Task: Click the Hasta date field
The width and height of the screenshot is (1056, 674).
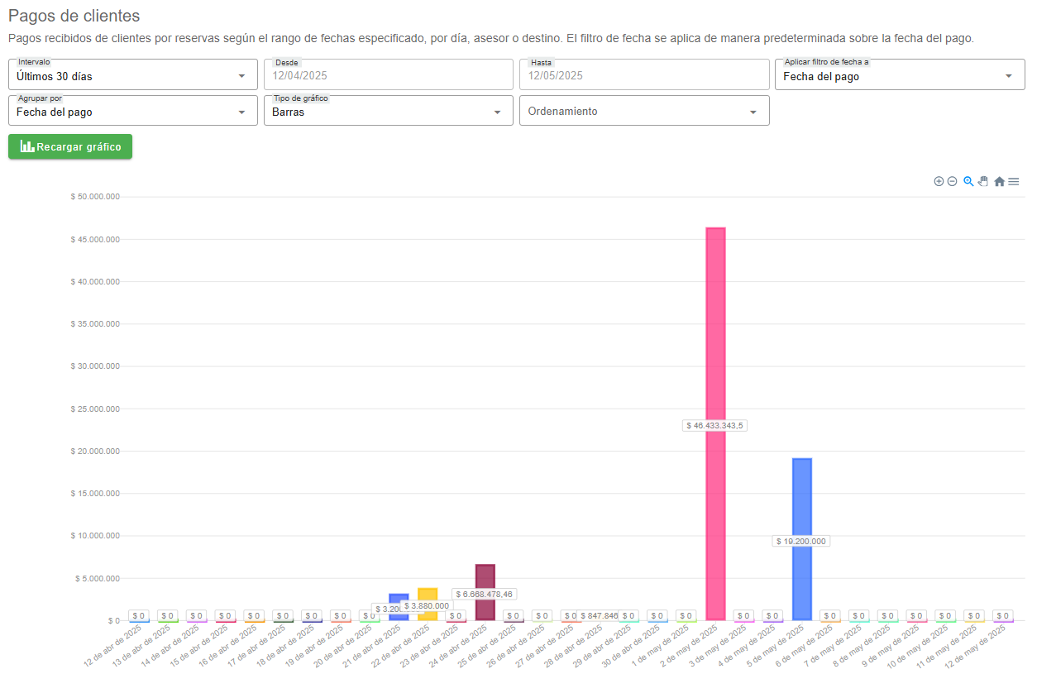Action: 643,75
